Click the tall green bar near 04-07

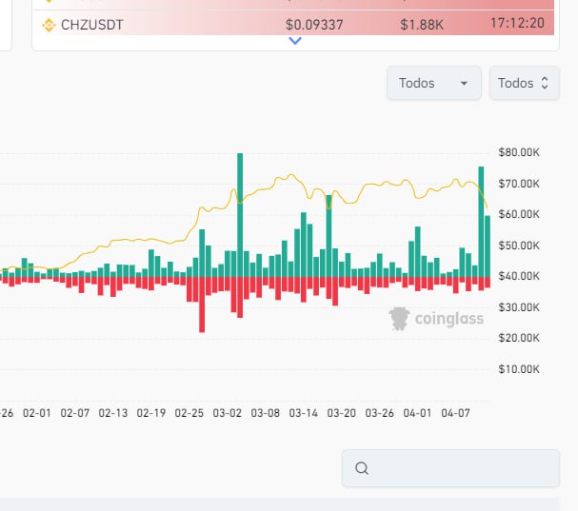point(481,221)
